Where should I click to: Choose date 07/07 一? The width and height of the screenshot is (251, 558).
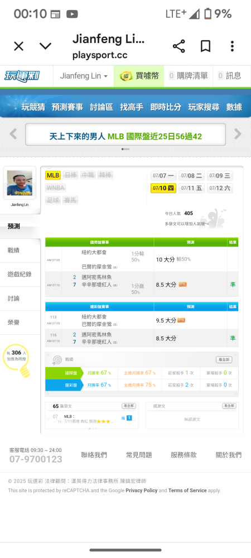pos(163,176)
